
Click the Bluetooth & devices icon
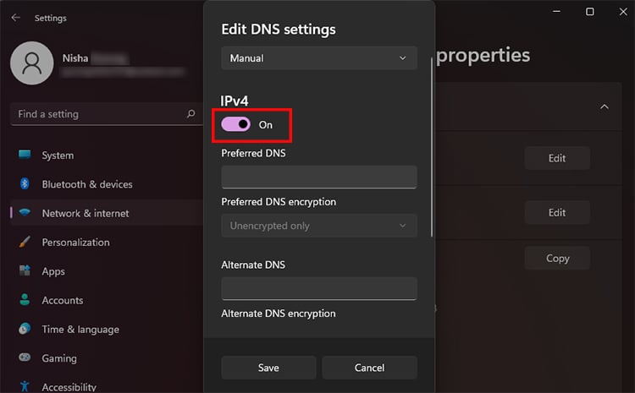point(25,184)
